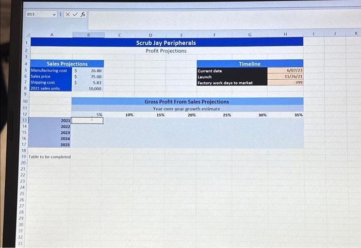Select the Shipping cost label cell
The width and height of the screenshot is (361, 248).
(51, 82)
